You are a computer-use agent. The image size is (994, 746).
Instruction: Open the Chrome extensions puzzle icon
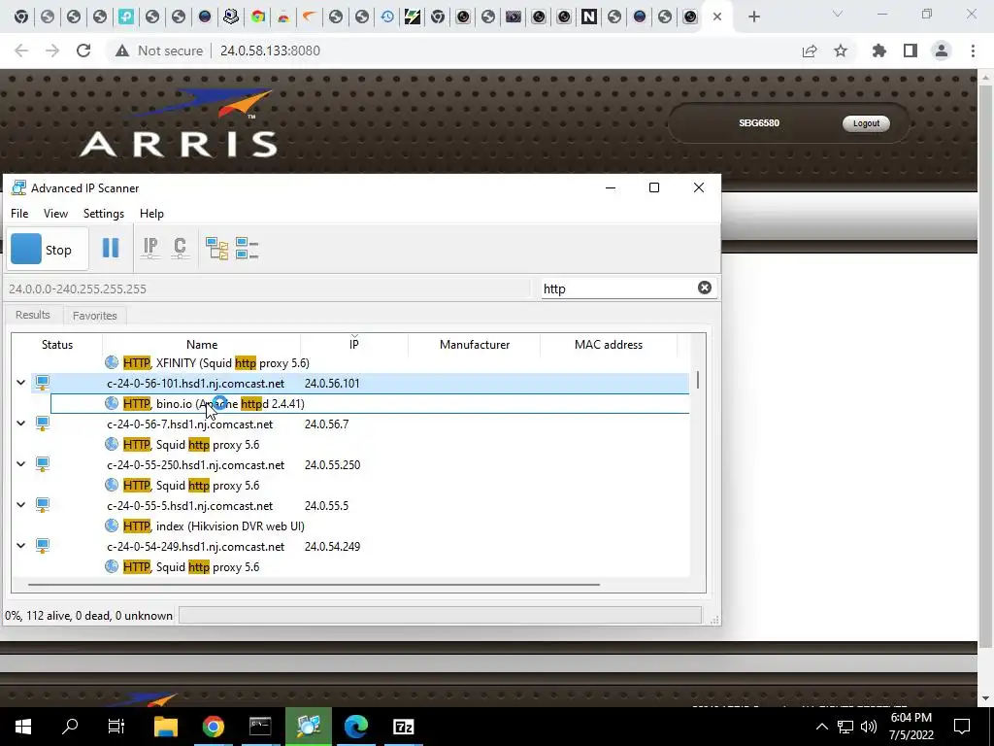[x=878, y=51]
